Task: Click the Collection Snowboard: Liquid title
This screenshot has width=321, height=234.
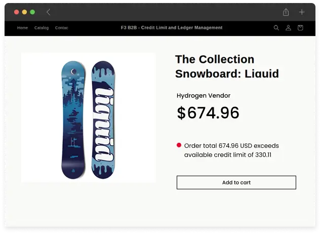Action: [227, 66]
